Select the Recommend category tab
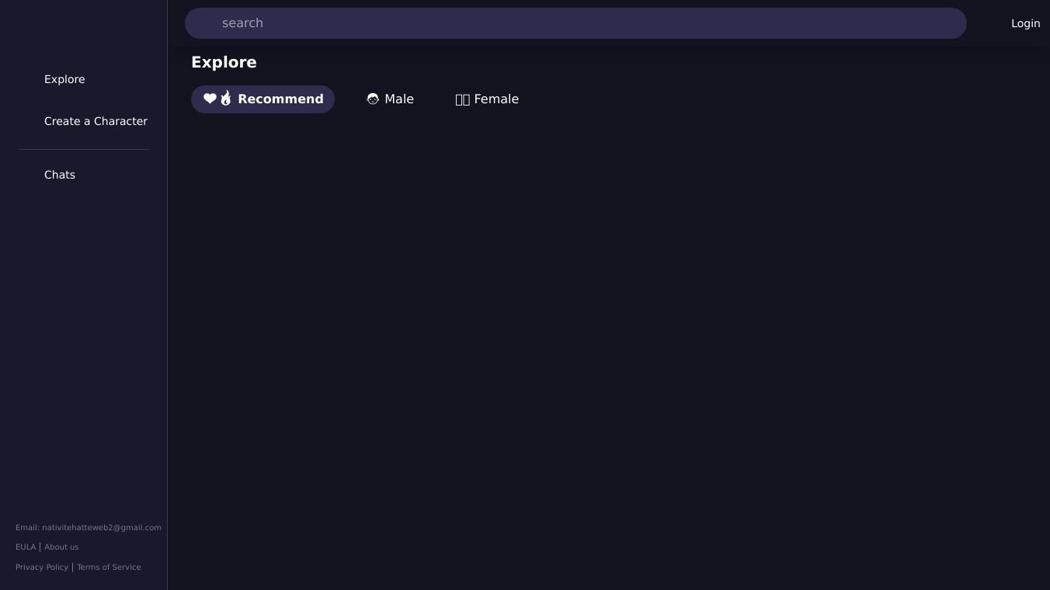The image size is (1050, 590). coord(280,99)
